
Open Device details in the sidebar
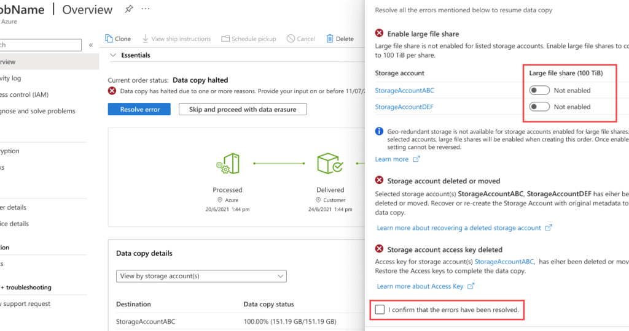pos(14,224)
